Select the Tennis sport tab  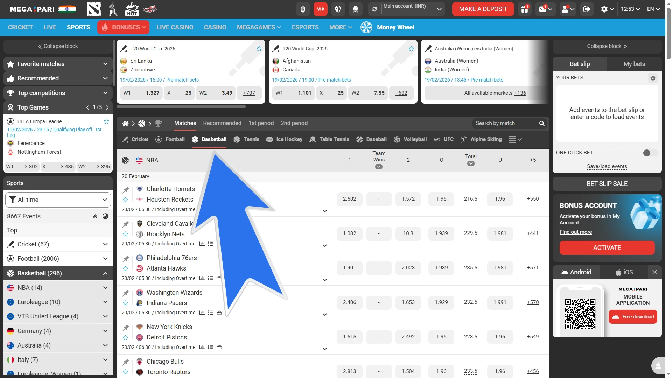pos(246,139)
